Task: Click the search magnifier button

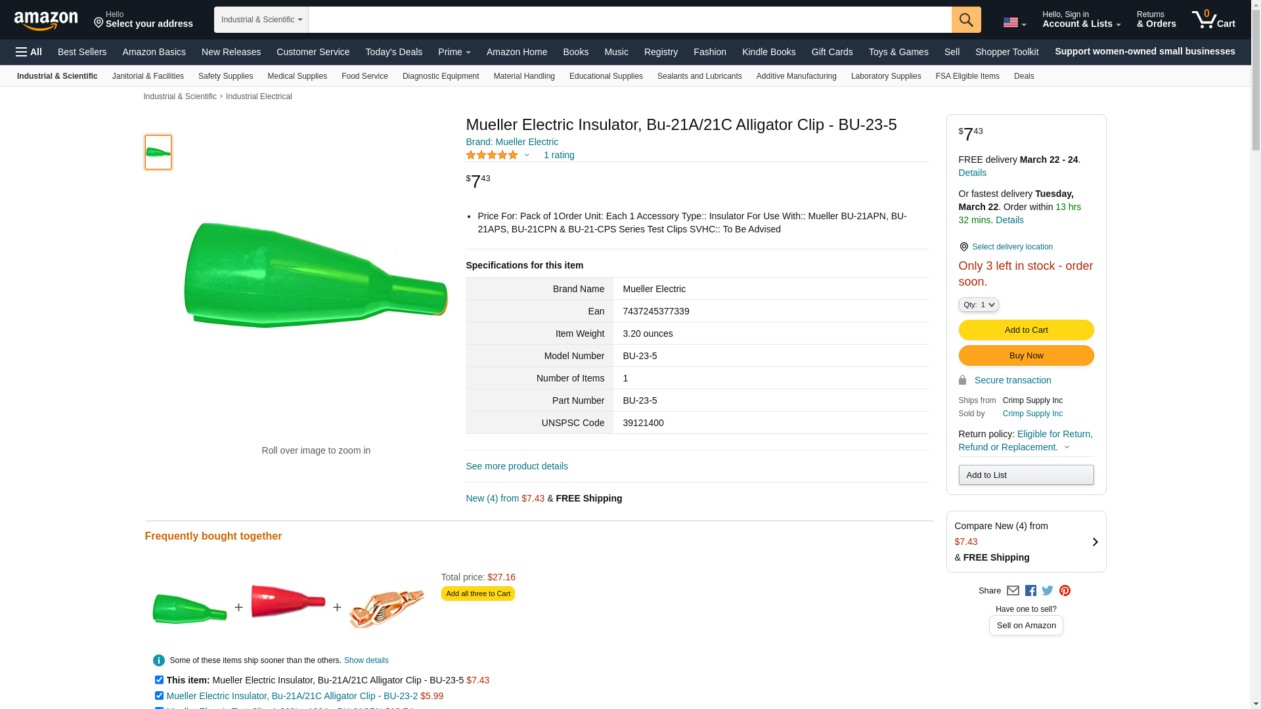Action: tap(965, 20)
